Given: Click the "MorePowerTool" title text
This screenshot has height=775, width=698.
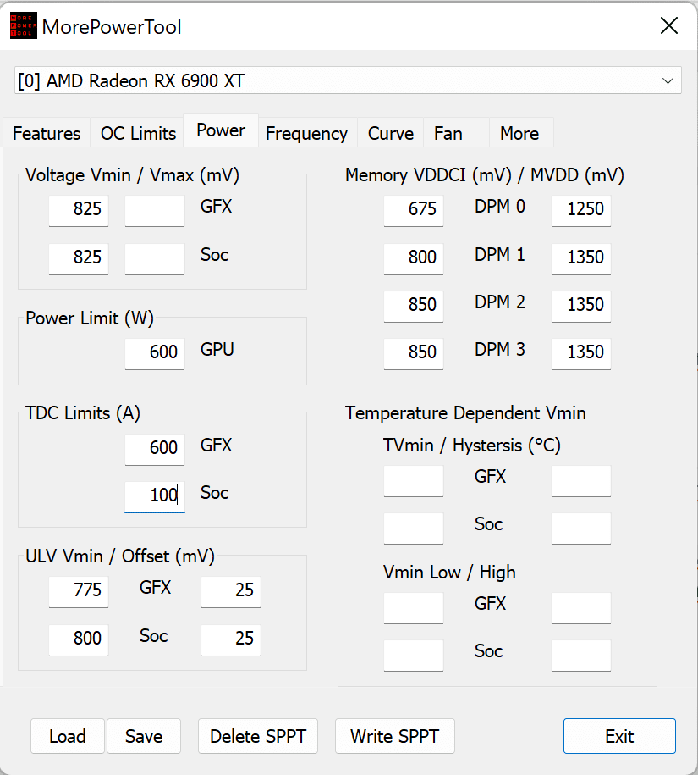Looking at the screenshot, I should [112, 27].
